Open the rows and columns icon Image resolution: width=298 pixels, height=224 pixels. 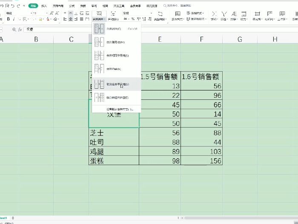pos(269,14)
